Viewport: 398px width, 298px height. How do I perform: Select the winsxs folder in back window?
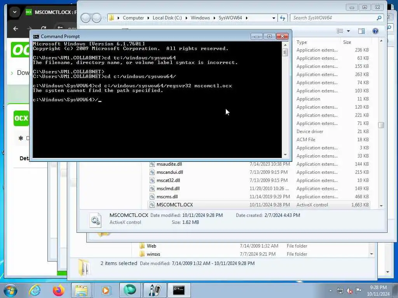point(153,254)
